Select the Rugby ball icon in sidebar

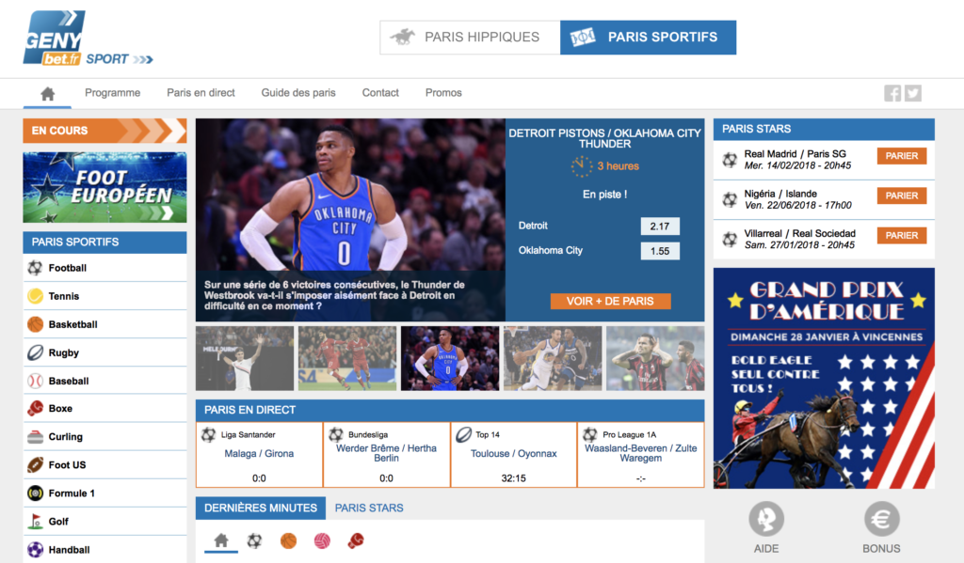(35, 352)
